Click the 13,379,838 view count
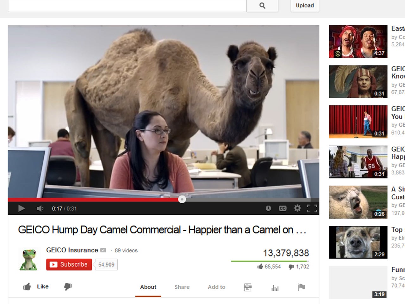This screenshot has width=405, height=304. tap(286, 253)
